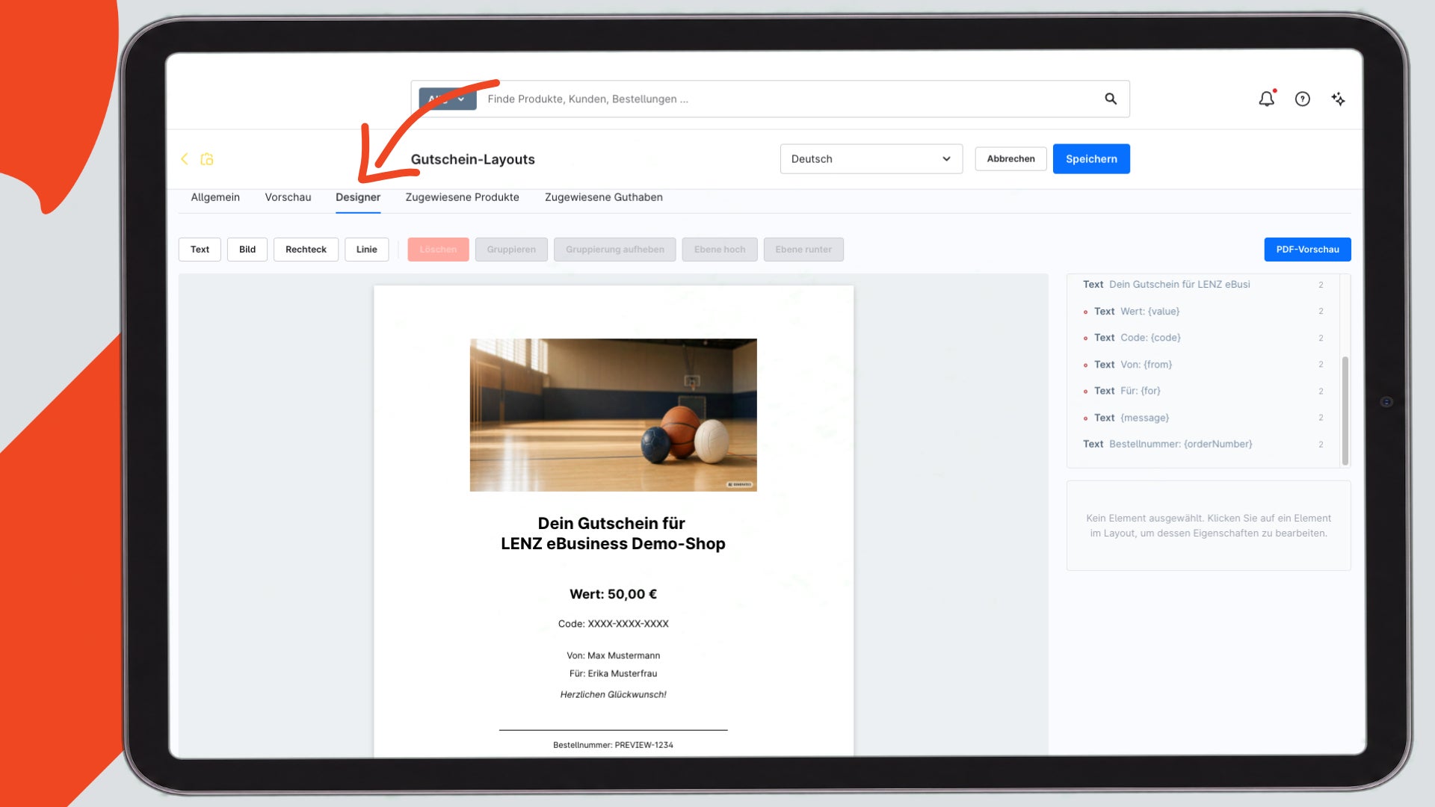Switch to the Allgemein tab
Viewport: 1435px width, 807px height.
point(215,197)
